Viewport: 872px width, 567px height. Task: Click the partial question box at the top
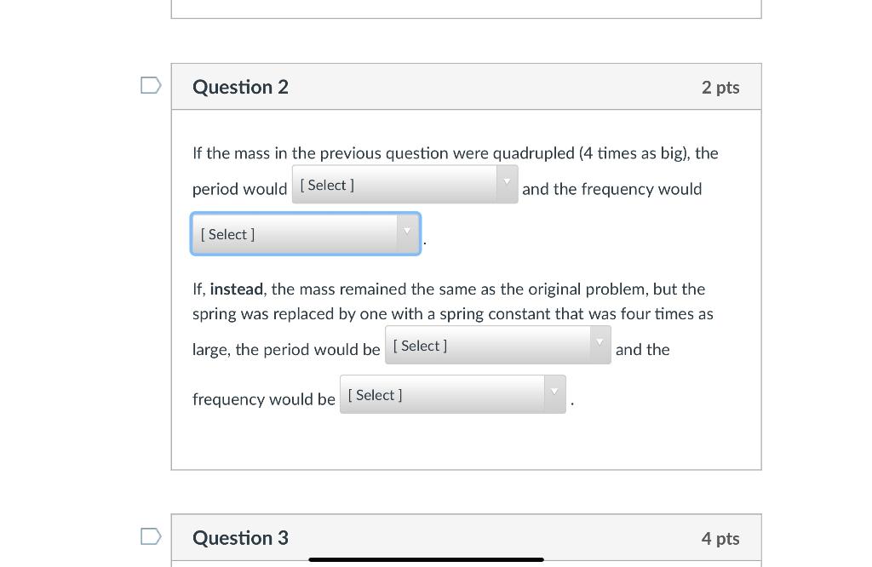click(467, 10)
